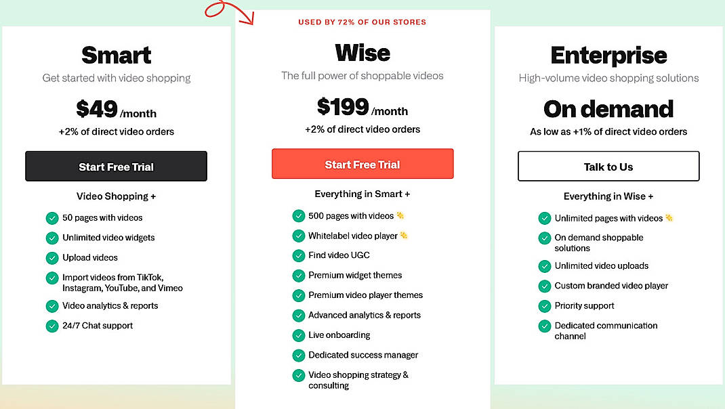Start Free Trial on the Smart plan
The width and height of the screenshot is (725, 409).
click(x=116, y=166)
